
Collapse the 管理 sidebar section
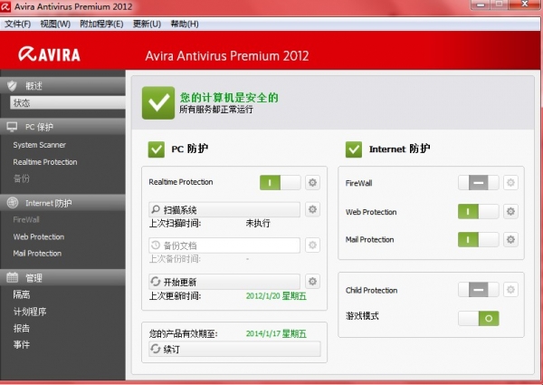point(62,277)
